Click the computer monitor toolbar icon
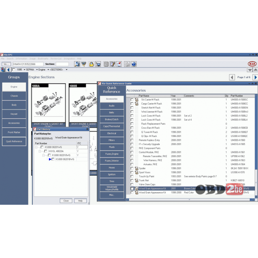 pos(98,64)
